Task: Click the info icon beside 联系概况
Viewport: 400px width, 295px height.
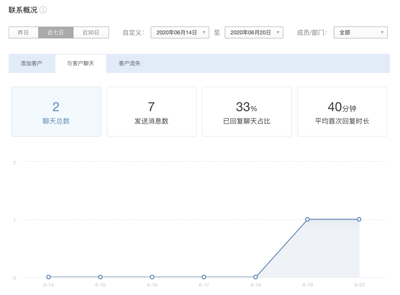Action: (x=43, y=10)
